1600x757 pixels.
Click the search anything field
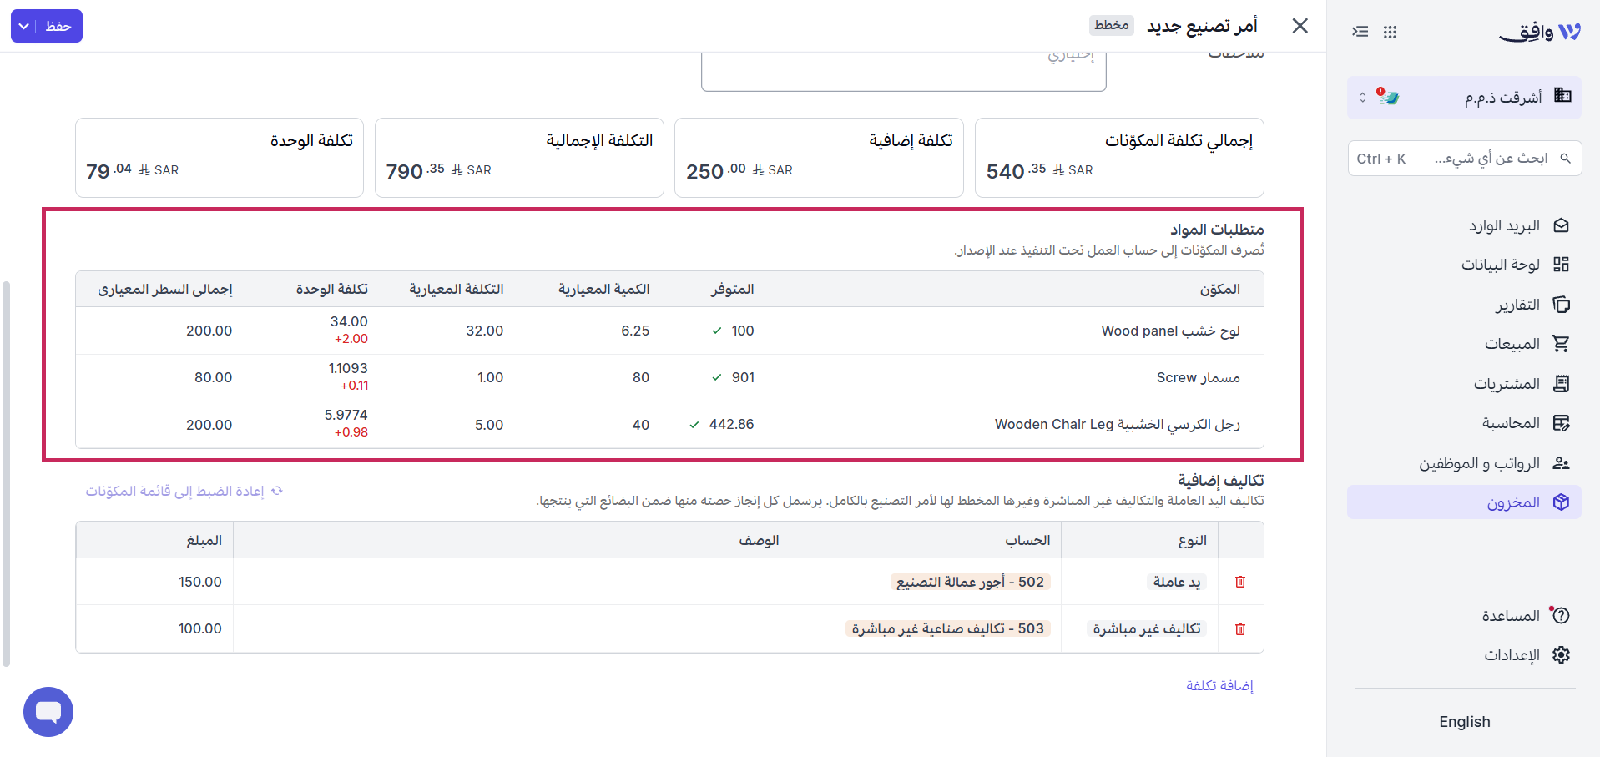1464,159
